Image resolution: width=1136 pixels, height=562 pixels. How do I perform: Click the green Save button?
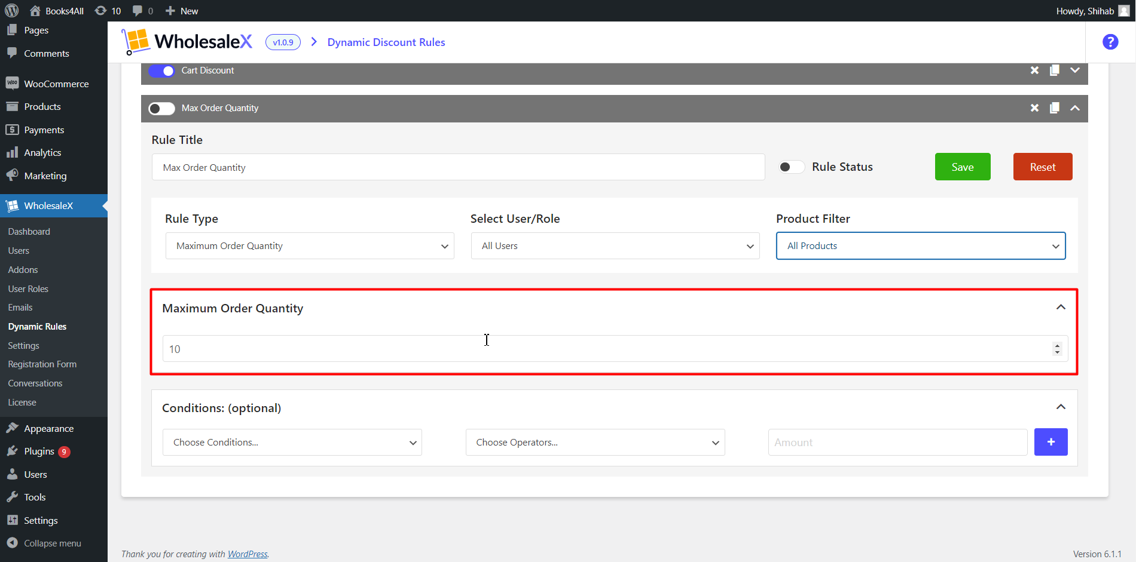(x=963, y=167)
